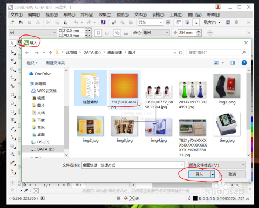Open the 编辑 menu
Image resolution: width=259 pixels, height=208 pixels.
(34, 15)
